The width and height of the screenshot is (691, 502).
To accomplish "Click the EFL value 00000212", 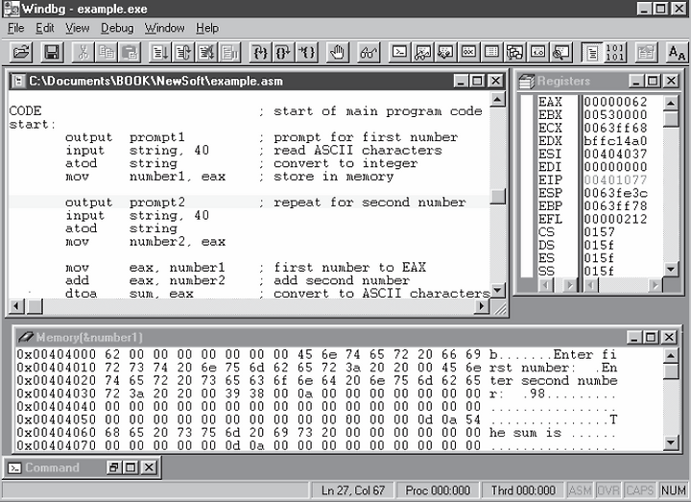I will click(615, 219).
